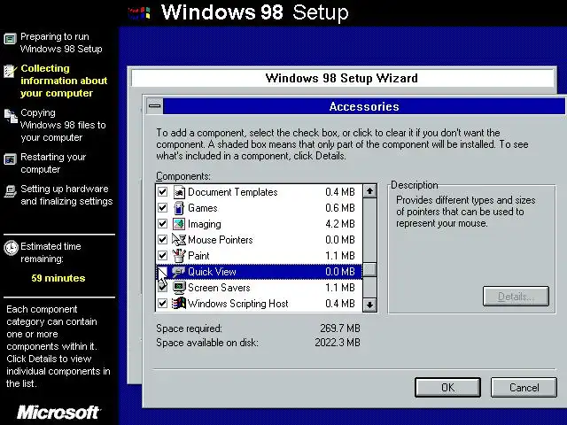Click the Copying files step icon

(11, 116)
